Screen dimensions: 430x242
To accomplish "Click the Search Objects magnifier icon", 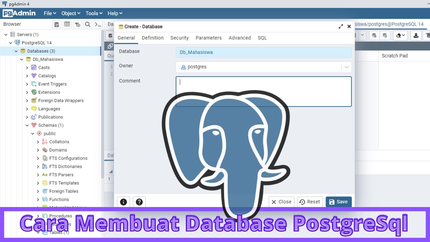I will point(88,24).
